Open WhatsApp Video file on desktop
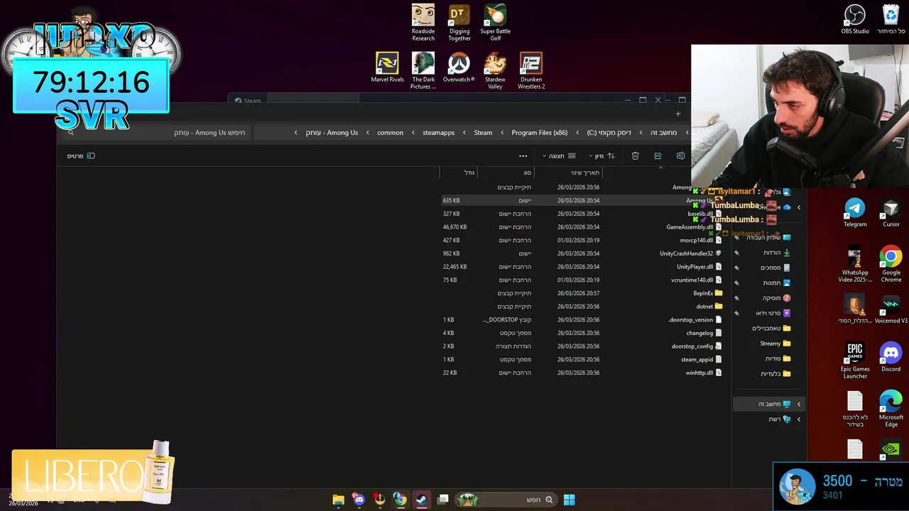 click(855, 264)
